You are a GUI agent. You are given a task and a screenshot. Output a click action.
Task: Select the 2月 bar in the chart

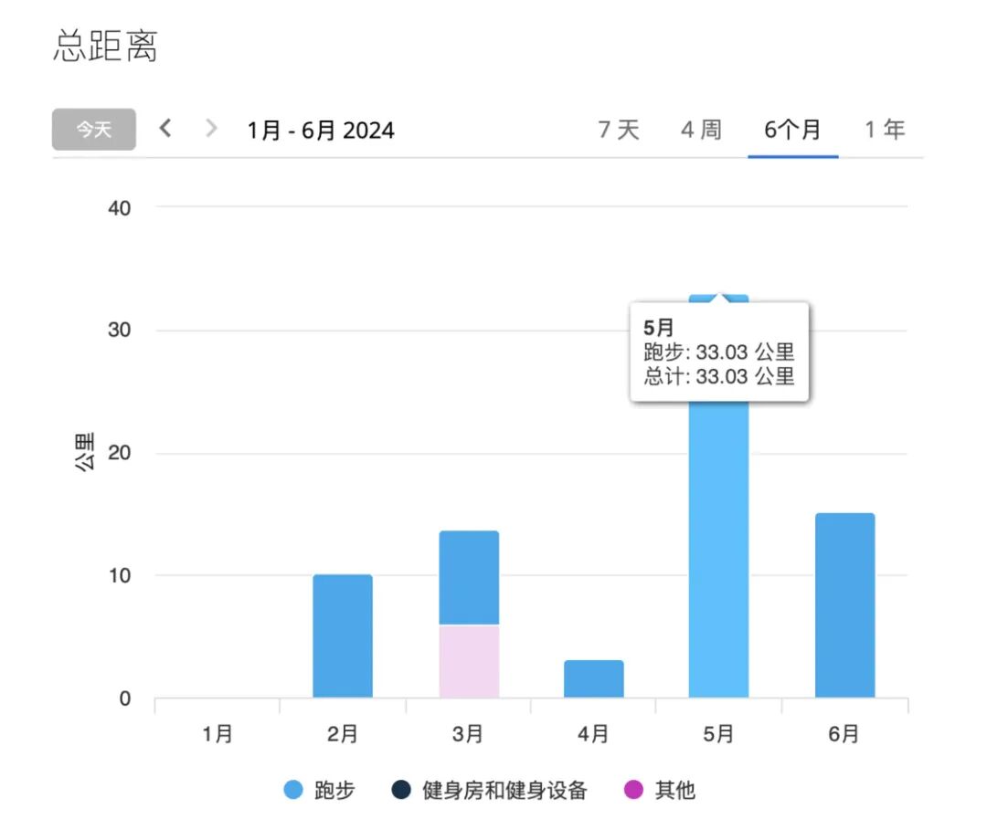point(343,636)
